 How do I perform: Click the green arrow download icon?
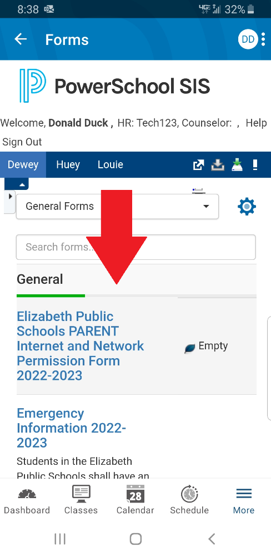[x=237, y=165]
